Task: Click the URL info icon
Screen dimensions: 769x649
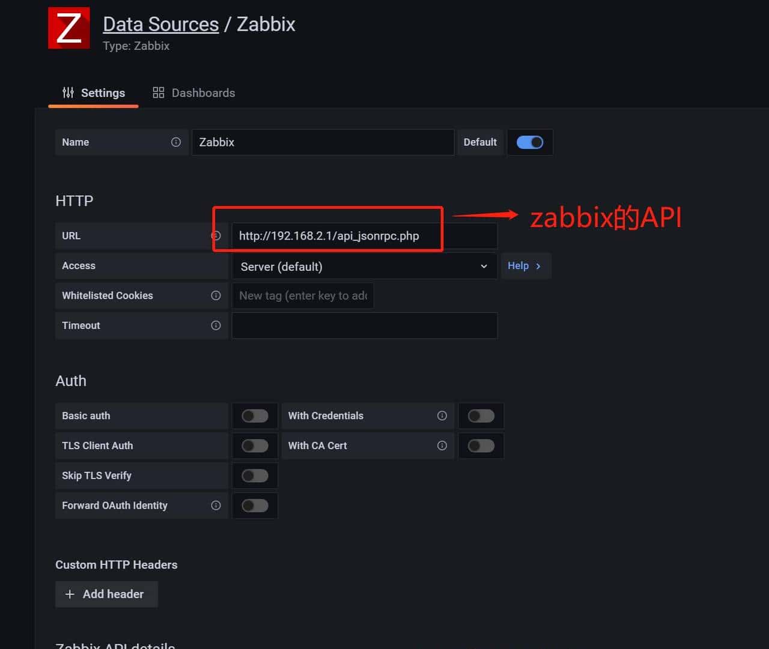Action: pos(216,235)
